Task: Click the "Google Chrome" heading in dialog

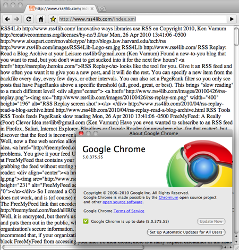Action: coord(114,149)
